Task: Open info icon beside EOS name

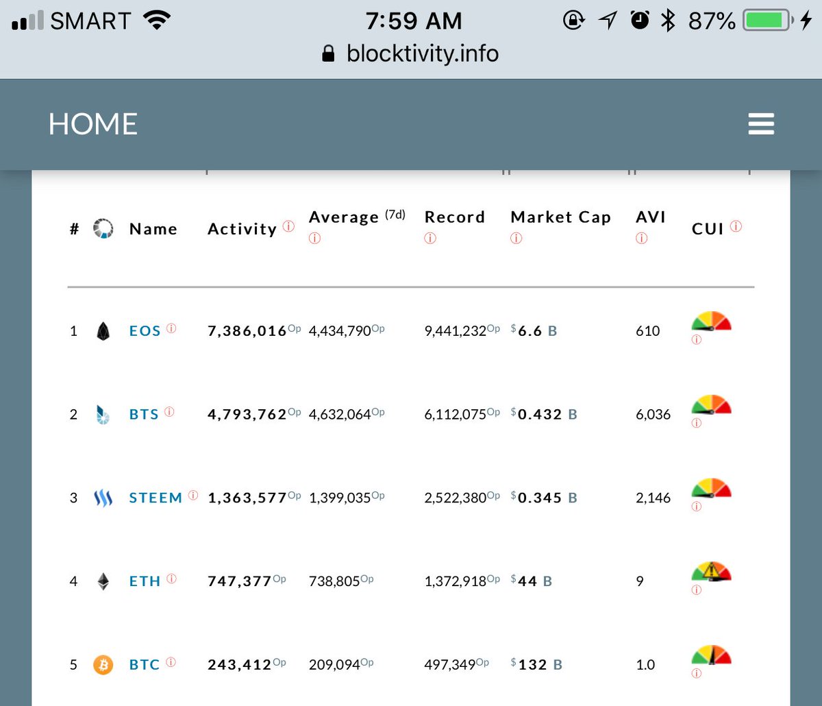Action: click(171, 328)
